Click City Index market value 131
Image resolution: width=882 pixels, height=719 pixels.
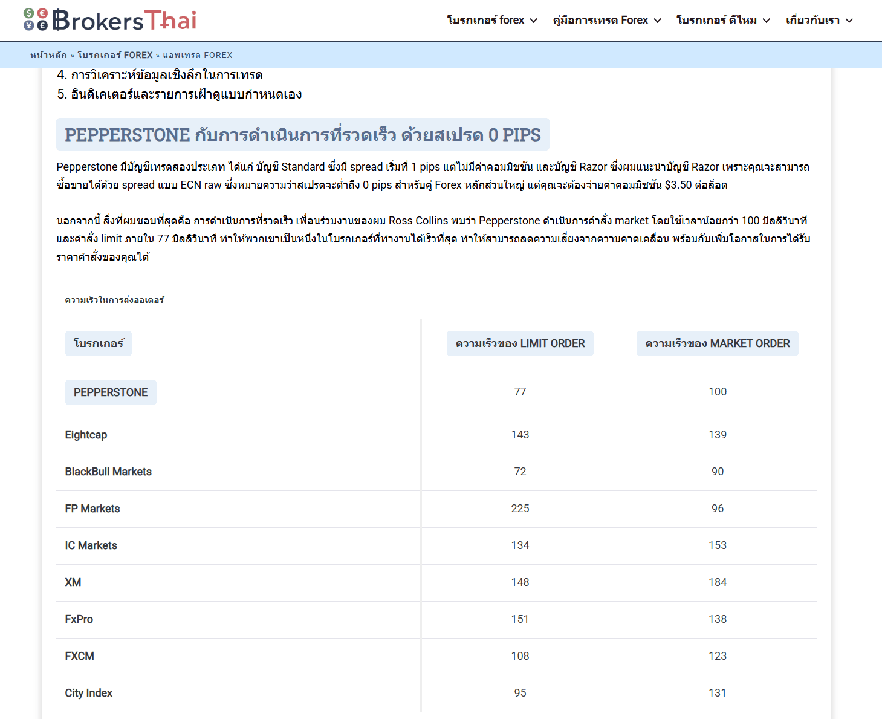[718, 693]
